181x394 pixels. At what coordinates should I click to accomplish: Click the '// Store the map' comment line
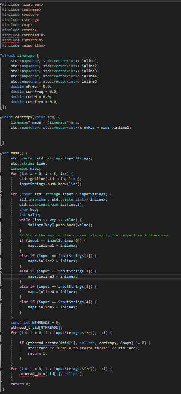pyautogui.click(x=94, y=235)
